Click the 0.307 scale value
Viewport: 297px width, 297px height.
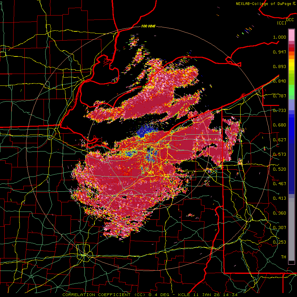point(280,228)
